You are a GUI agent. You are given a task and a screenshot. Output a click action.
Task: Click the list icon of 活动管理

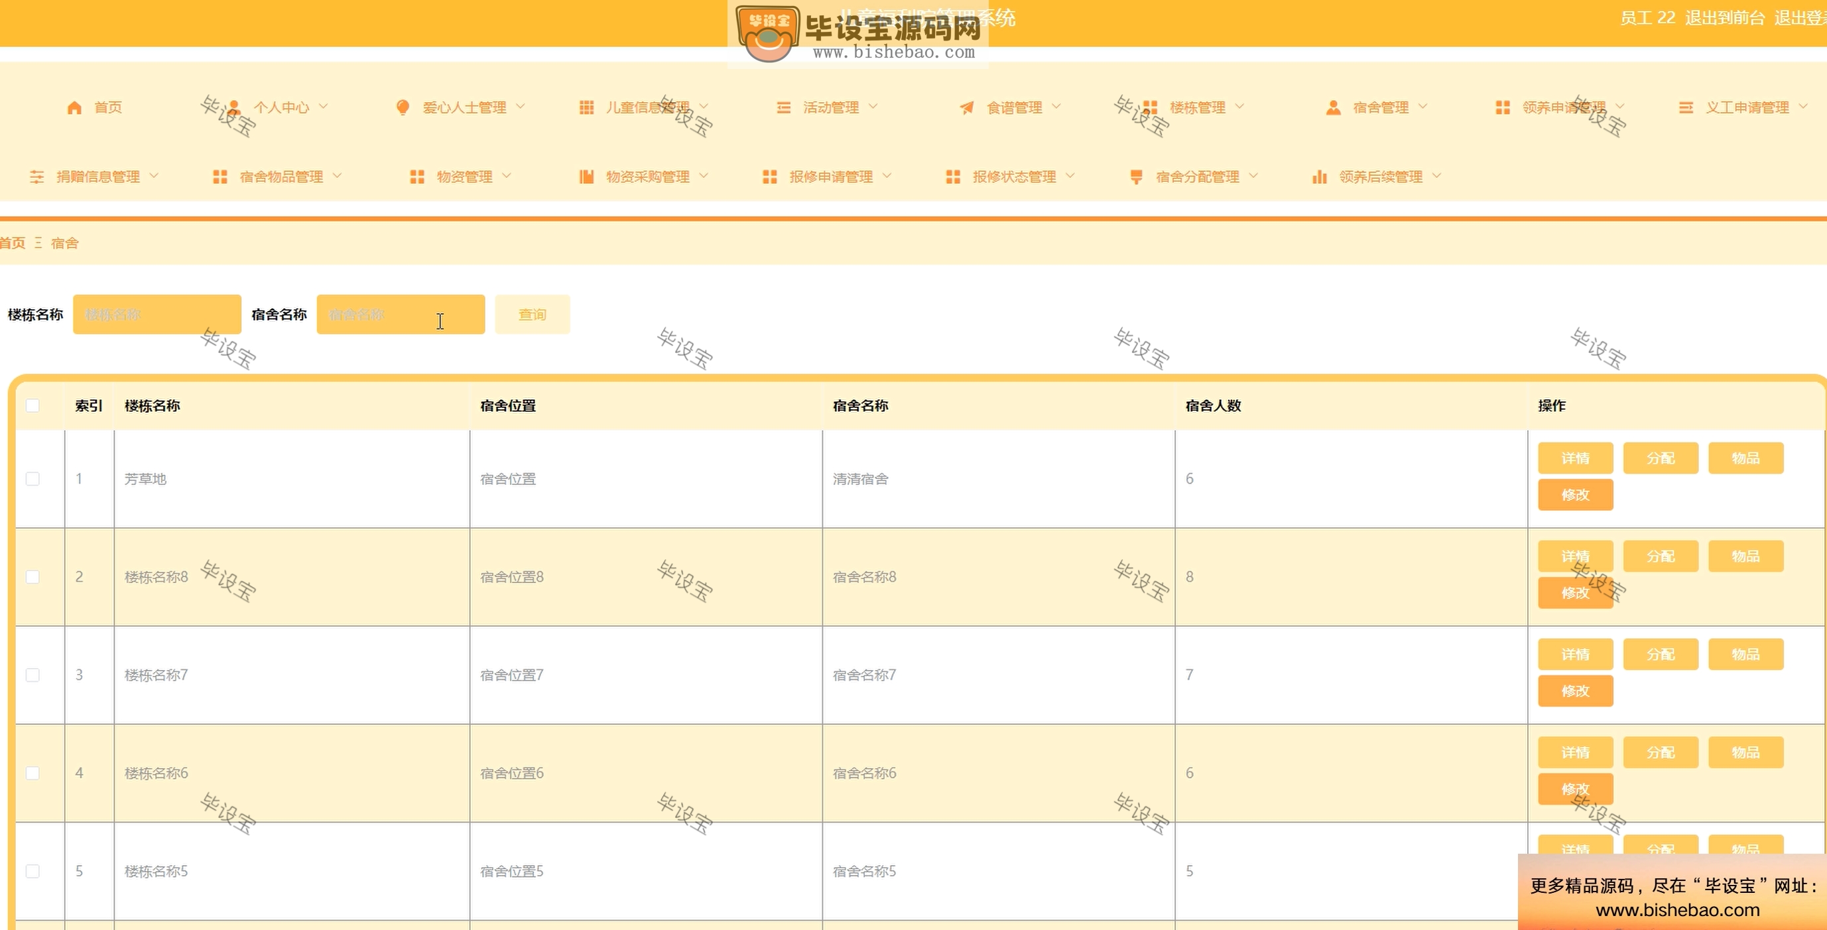784,107
